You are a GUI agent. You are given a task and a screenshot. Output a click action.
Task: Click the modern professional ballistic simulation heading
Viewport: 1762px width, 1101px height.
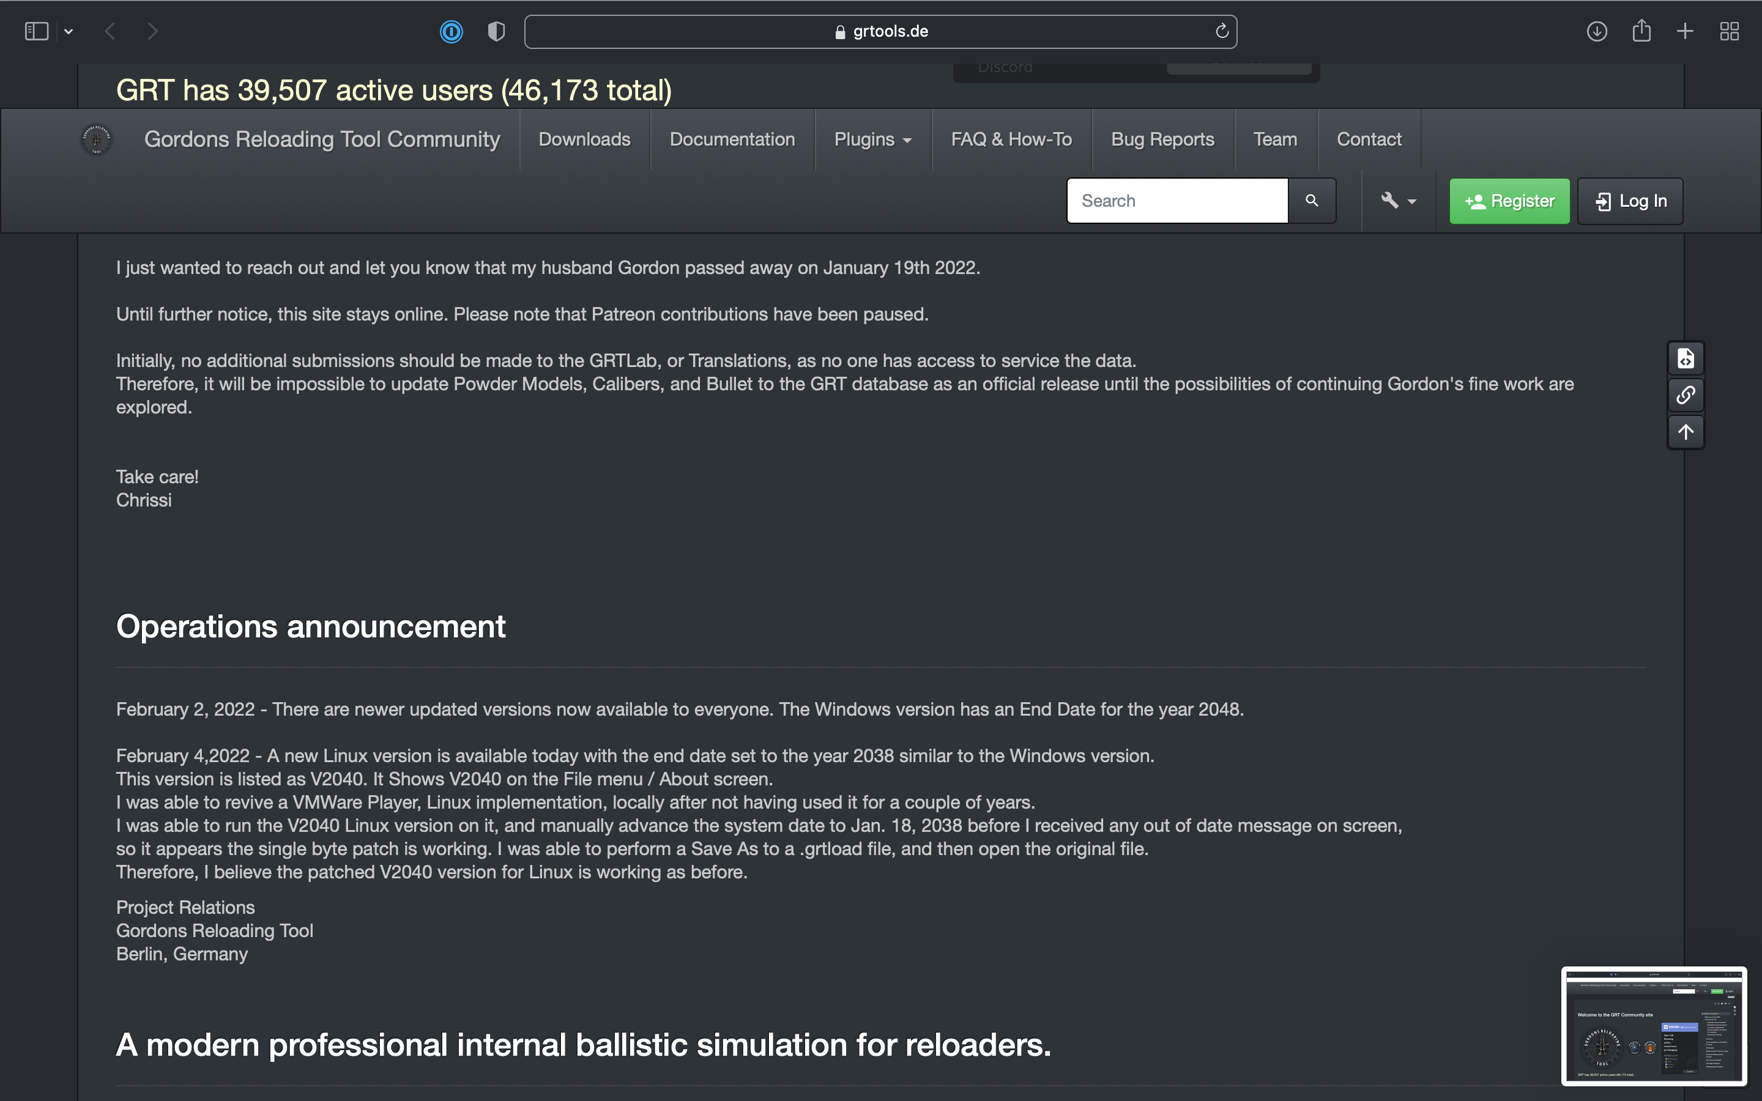click(x=583, y=1044)
